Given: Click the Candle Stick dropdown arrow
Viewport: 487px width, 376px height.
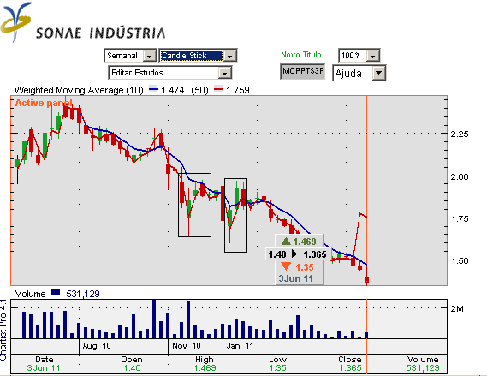Looking at the screenshot, I should tap(230, 56).
